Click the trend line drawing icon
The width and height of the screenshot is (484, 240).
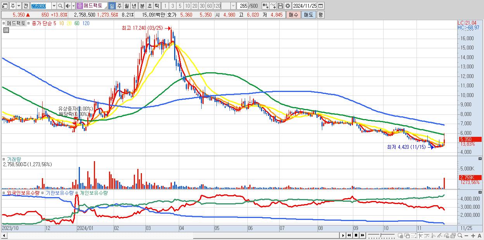click(x=427, y=235)
